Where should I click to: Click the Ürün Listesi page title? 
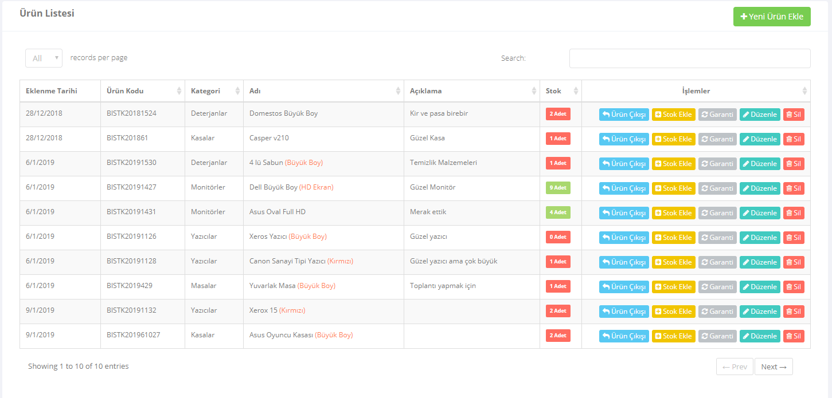[47, 13]
